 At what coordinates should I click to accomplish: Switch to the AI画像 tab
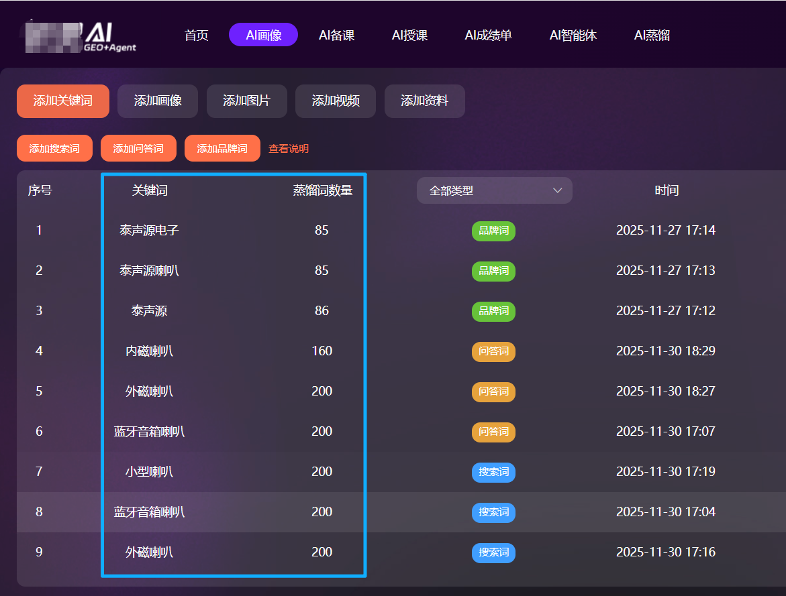(x=263, y=36)
